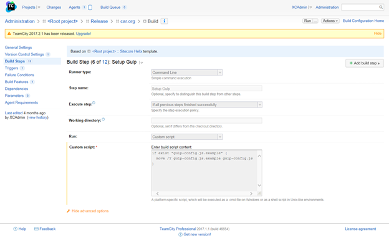Open the Upgrade link in banner
The height and width of the screenshot is (248, 389).
(84, 34)
